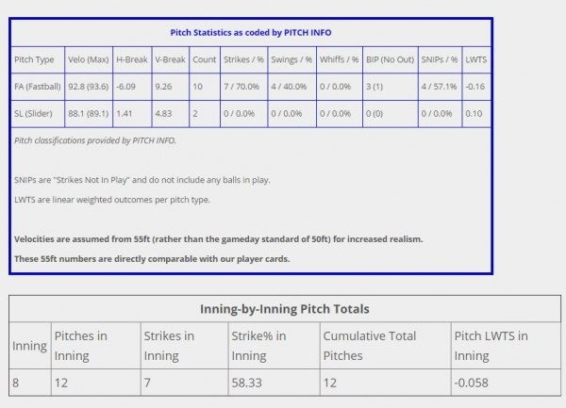Click the Strike% in Inning column header
The height and width of the screenshot is (408, 566).
[274, 346]
